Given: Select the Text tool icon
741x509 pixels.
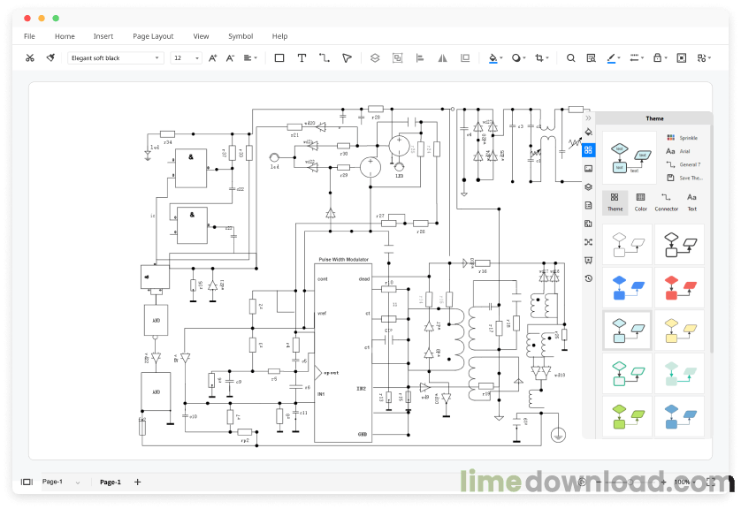Looking at the screenshot, I should click(302, 58).
